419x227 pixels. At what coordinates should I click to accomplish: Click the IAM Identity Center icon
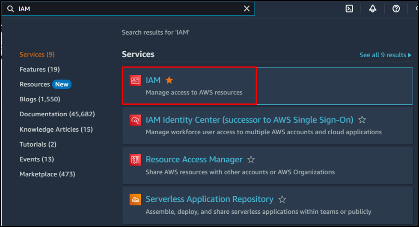click(x=135, y=120)
